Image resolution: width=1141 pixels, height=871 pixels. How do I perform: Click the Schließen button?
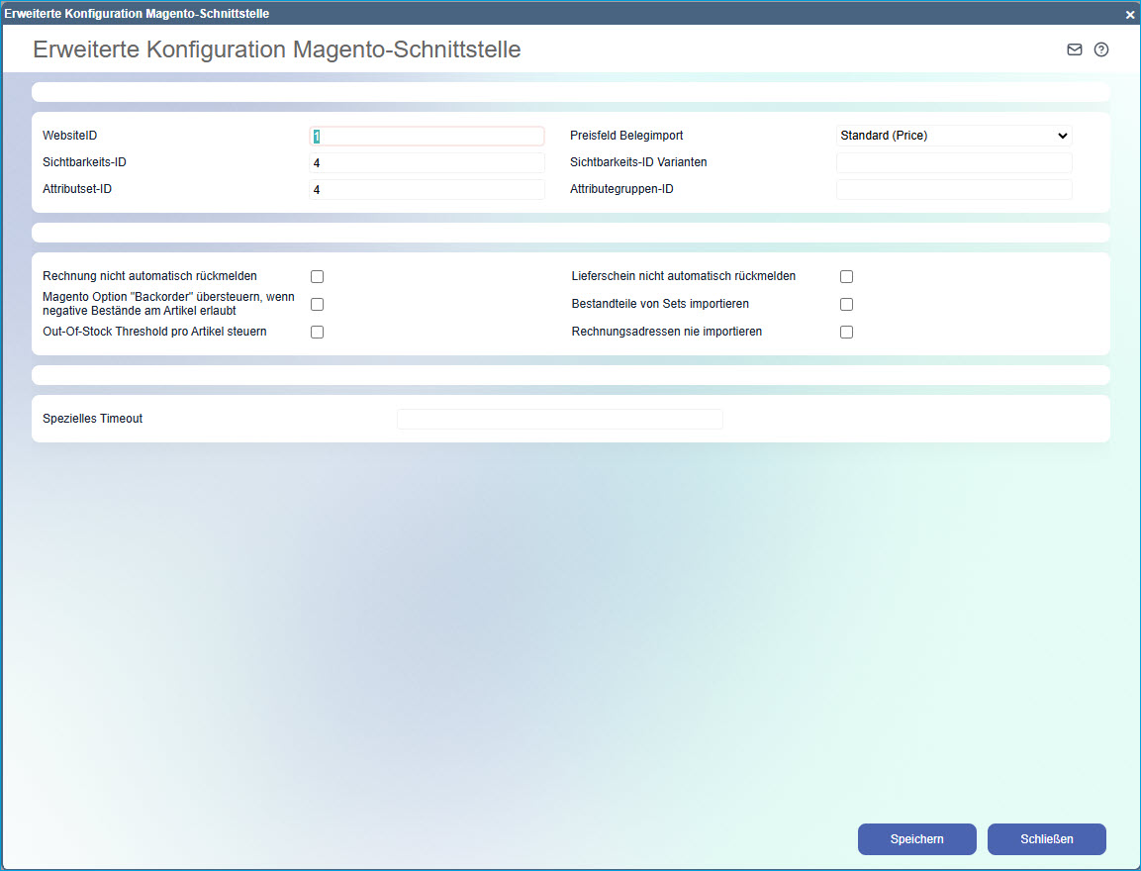click(x=1046, y=839)
